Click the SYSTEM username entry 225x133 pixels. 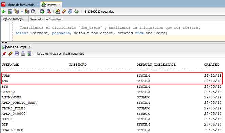click(x=8, y=92)
